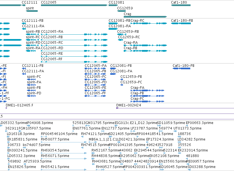Screen dimensions: 234x171
Task: Click the Crag-PC protein label
Action: point(137,99)
